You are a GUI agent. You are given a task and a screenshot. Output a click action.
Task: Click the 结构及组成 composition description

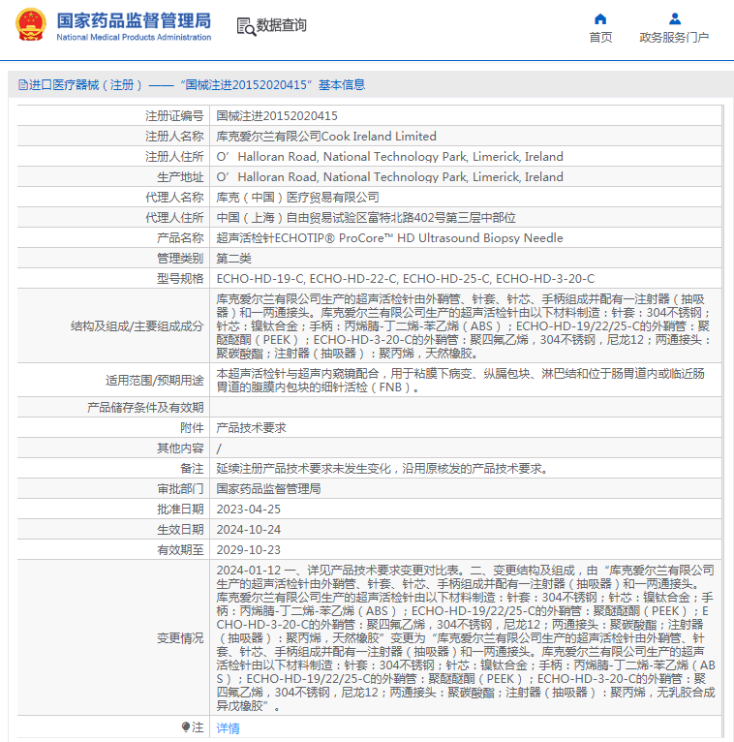coord(464,326)
